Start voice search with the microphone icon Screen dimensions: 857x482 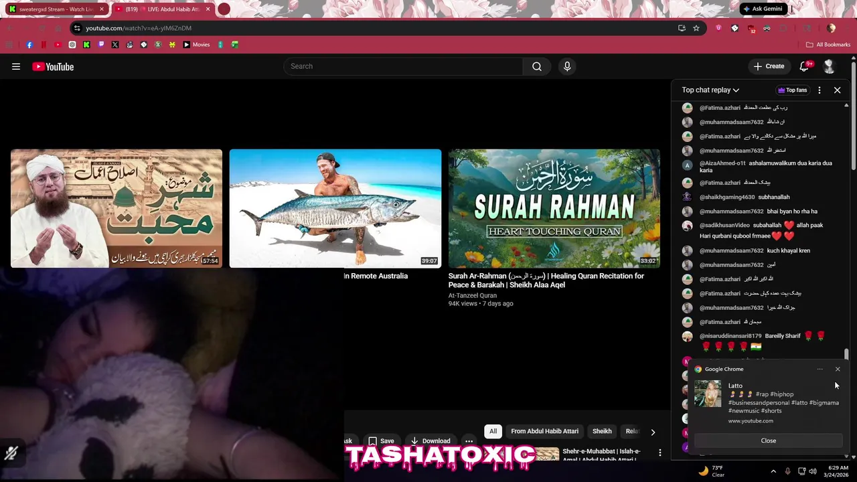pos(567,66)
